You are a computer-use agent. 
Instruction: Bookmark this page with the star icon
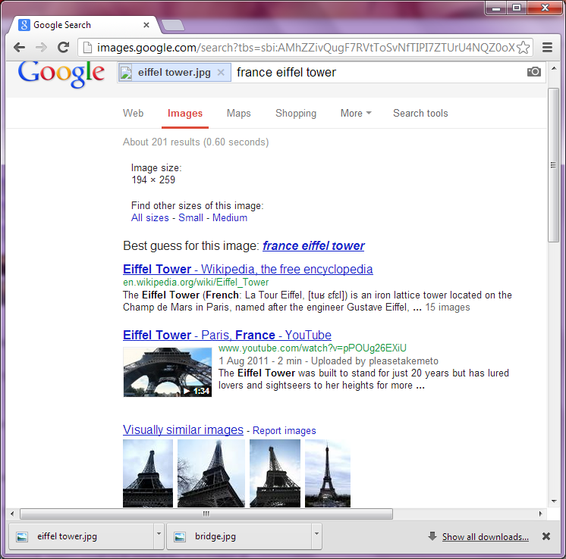523,48
